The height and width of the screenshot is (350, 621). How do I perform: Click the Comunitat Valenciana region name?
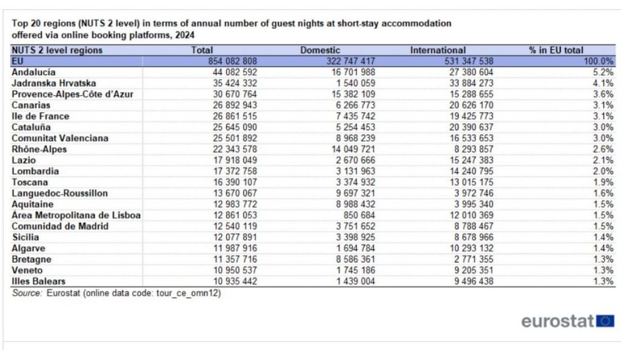pos(60,138)
